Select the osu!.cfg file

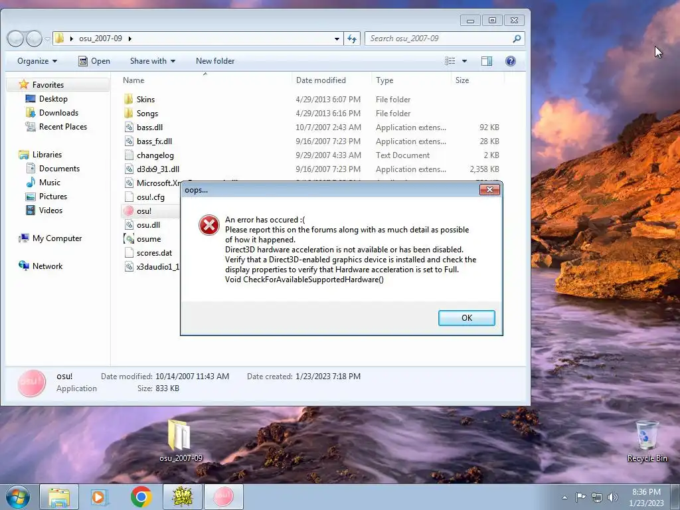pos(144,197)
